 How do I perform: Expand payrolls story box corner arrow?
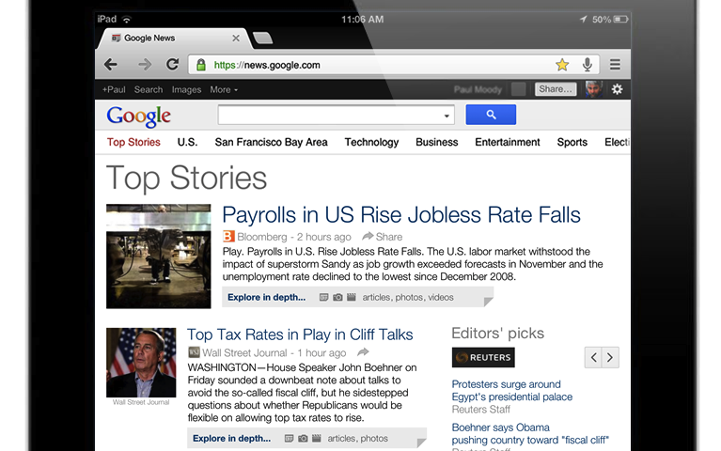tap(488, 302)
